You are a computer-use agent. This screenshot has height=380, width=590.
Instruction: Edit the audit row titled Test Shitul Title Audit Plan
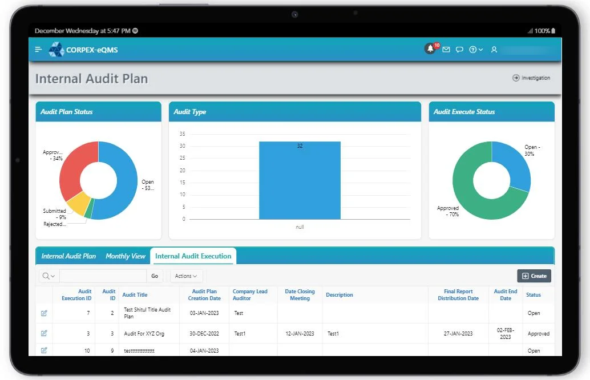44,313
